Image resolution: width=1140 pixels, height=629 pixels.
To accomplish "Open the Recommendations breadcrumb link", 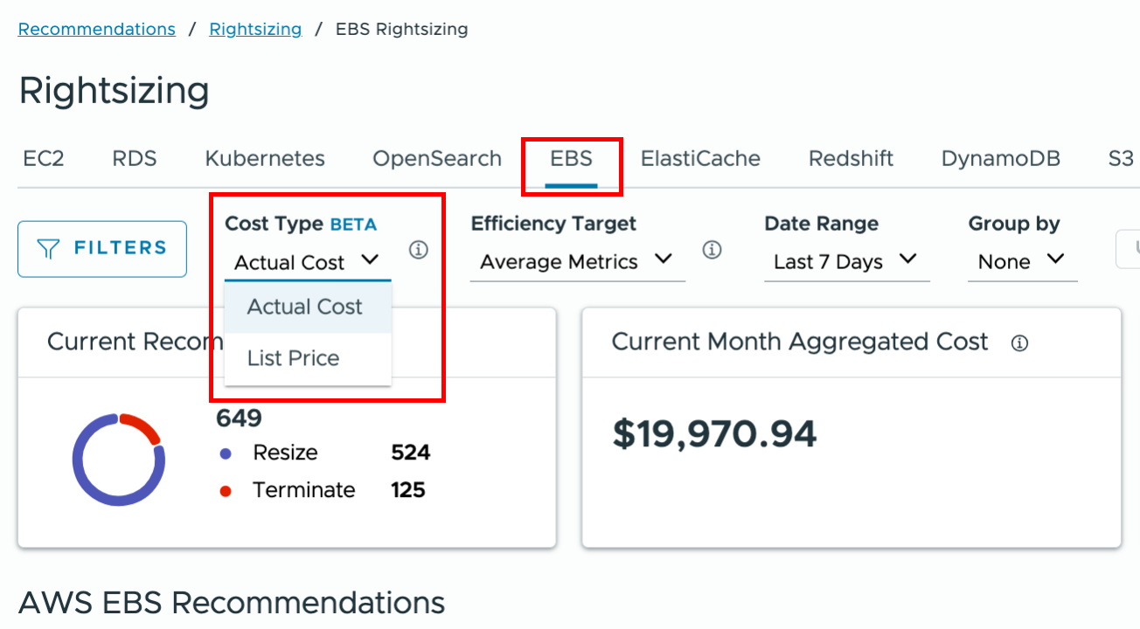I will (96, 28).
